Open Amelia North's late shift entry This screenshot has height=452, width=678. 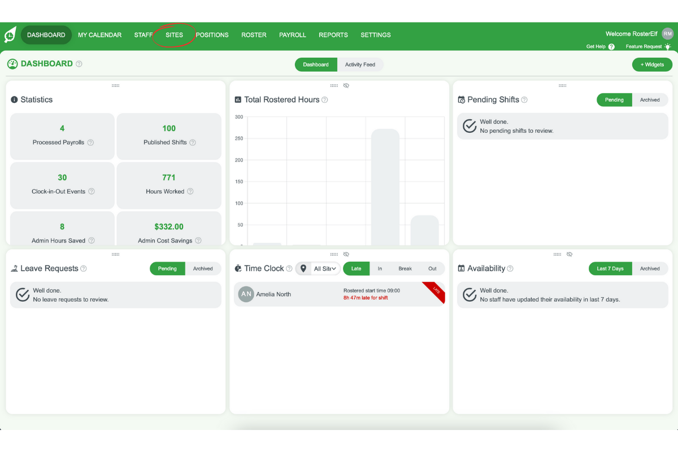[339, 294]
